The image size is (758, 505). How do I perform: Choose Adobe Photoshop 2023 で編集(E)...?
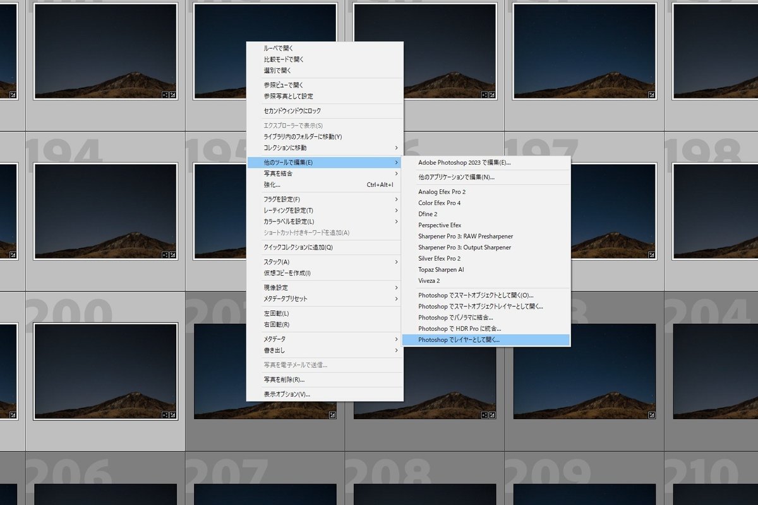pyautogui.click(x=486, y=163)
